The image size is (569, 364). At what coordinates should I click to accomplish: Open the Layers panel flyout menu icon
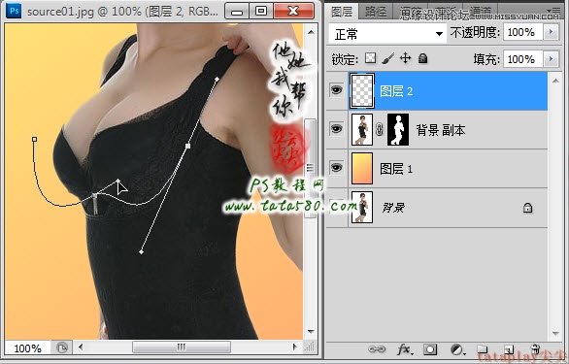click(553, 10)
